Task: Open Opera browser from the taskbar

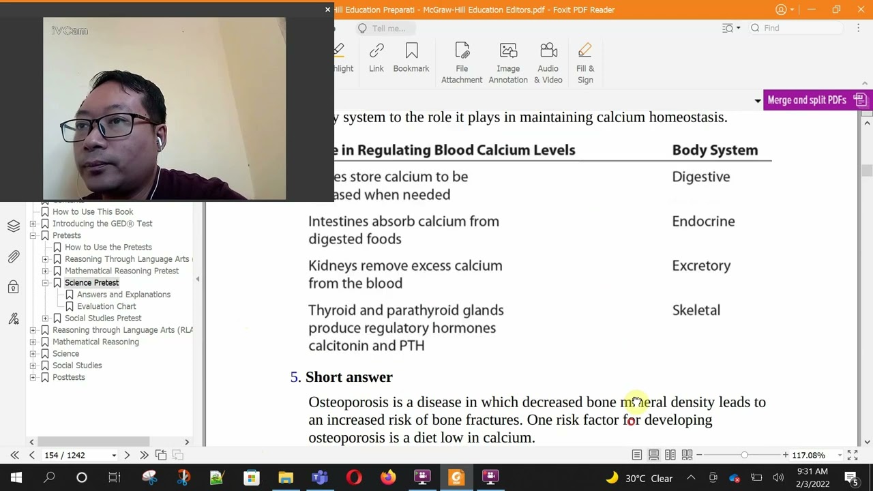Action: coord(354,477)
